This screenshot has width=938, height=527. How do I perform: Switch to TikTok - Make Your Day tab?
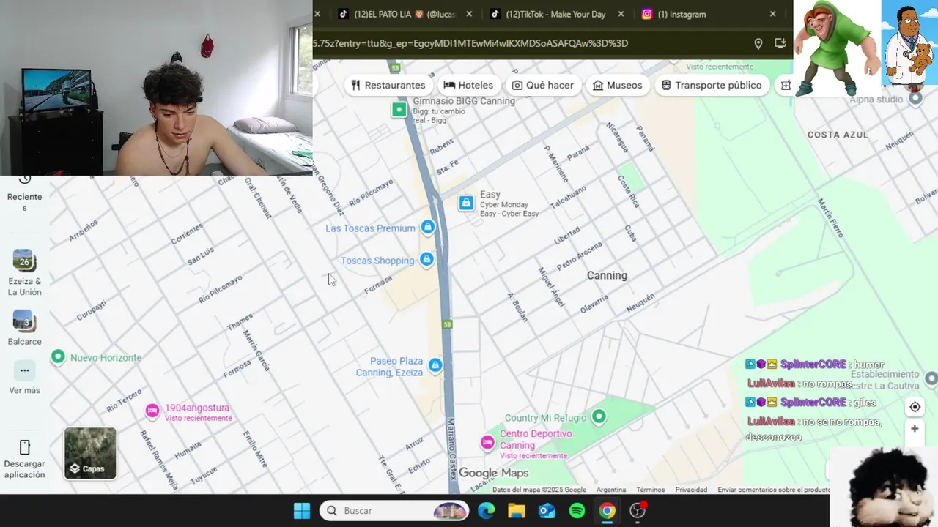tap(557, 14)
